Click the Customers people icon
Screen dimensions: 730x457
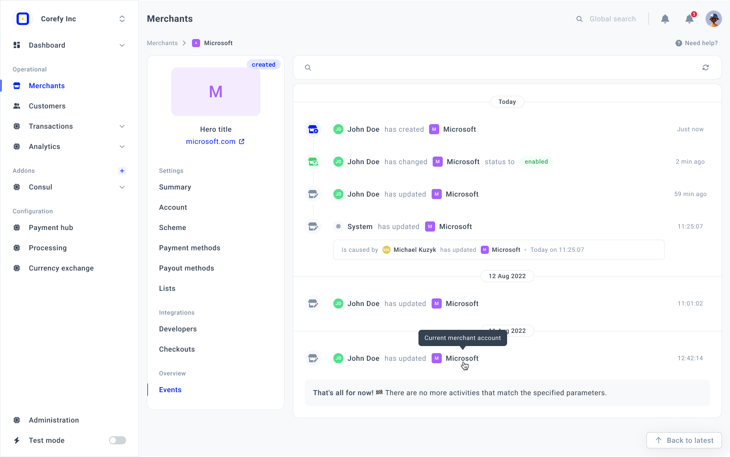[x=17, y=106]
